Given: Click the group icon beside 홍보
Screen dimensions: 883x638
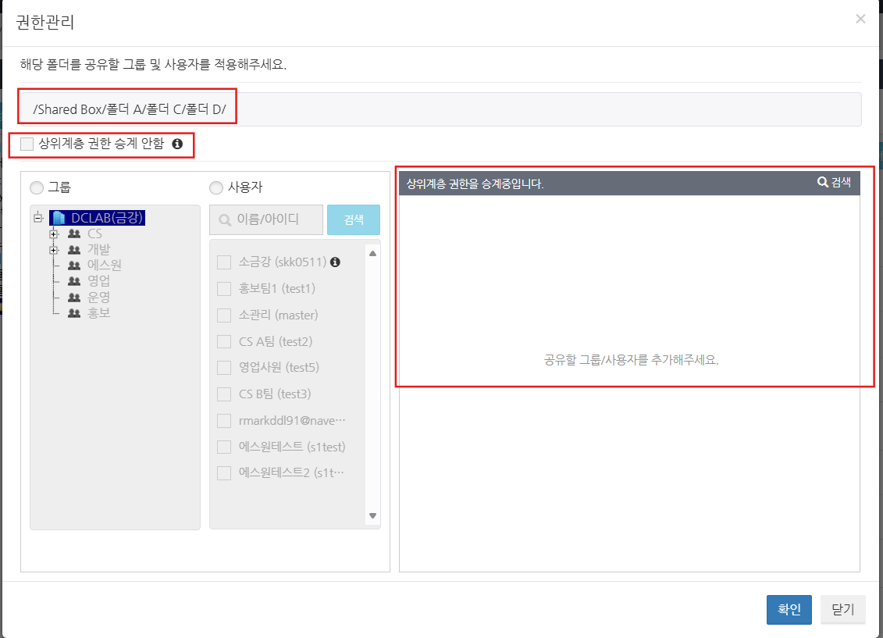Looking at the screenshot, I should point(74,313).
